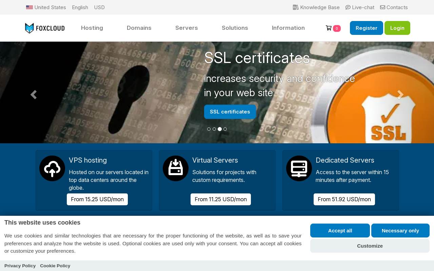Select the first carousel slide indicator
Image resolution: width=434 pixels, height=271 pixels.
coord(209,129)
